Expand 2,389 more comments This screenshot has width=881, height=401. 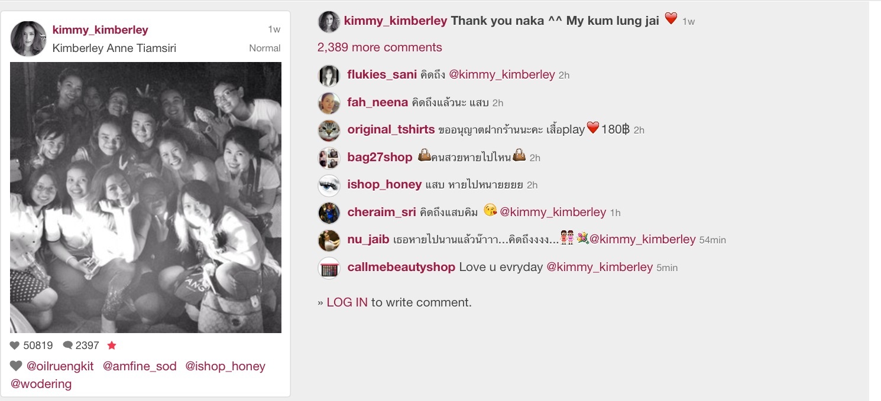(380, 47)
